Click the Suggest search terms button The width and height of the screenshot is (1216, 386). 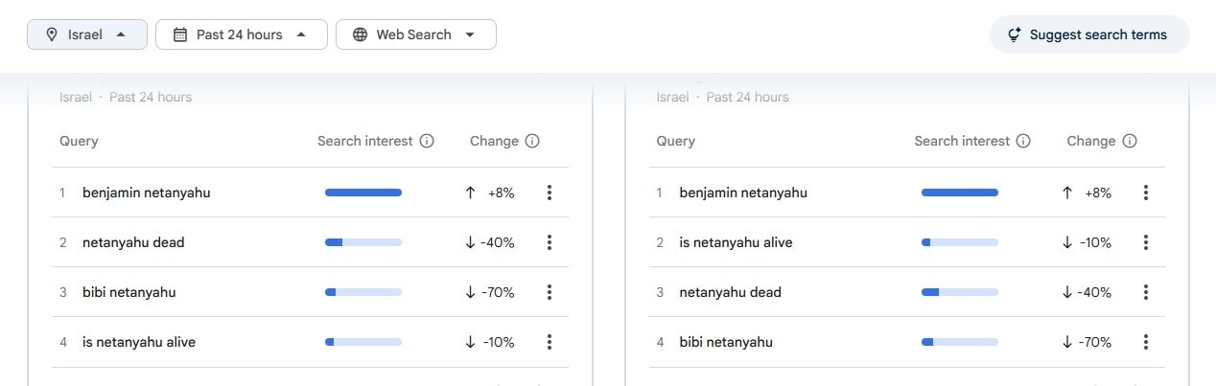[1088, 34]
